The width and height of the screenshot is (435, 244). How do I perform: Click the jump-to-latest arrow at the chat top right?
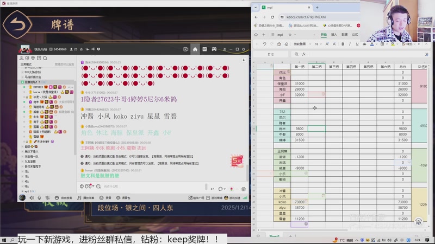244,60
